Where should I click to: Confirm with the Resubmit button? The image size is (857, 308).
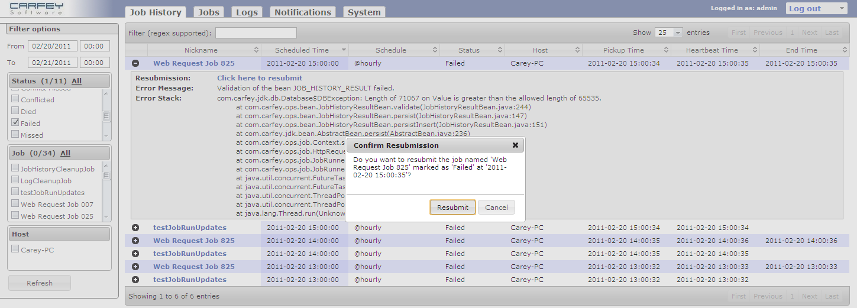tap(452, 208)
